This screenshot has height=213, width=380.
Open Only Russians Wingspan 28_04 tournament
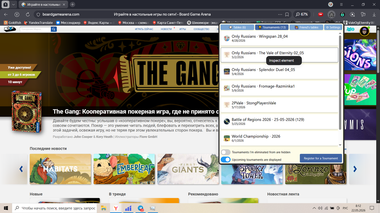pyautogui.click(x=279, y=38)
